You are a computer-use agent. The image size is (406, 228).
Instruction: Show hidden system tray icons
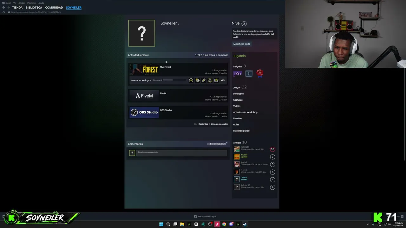click(368, 224)
